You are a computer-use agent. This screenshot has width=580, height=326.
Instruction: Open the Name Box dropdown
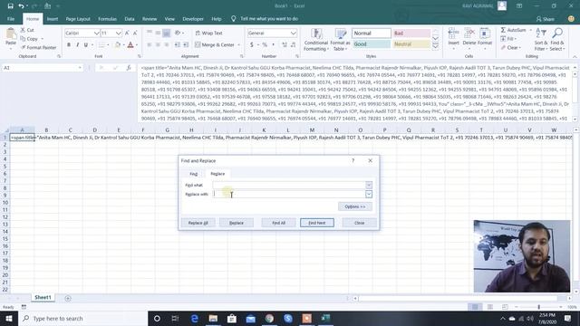(x=80, y=68)
